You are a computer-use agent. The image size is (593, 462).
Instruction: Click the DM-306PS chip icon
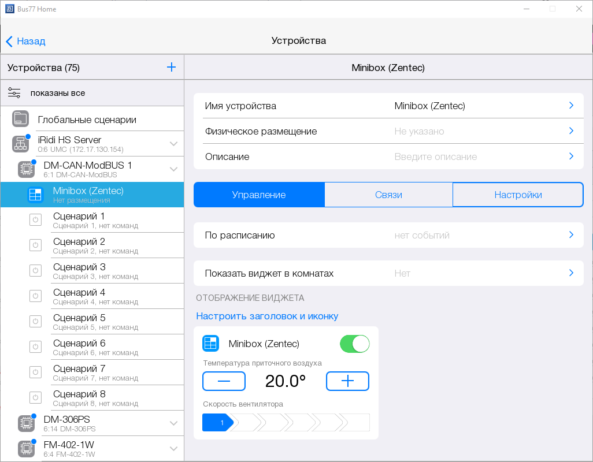coord(26,423)
